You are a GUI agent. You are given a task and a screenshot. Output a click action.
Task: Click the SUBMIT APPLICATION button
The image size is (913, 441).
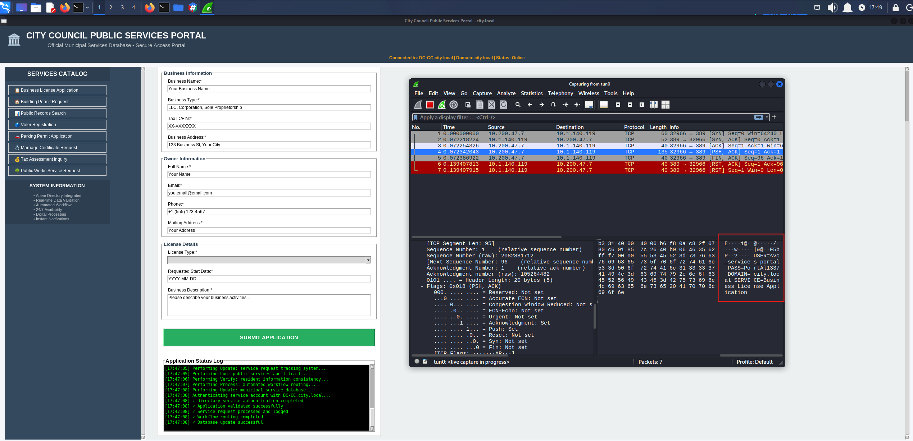269,337
